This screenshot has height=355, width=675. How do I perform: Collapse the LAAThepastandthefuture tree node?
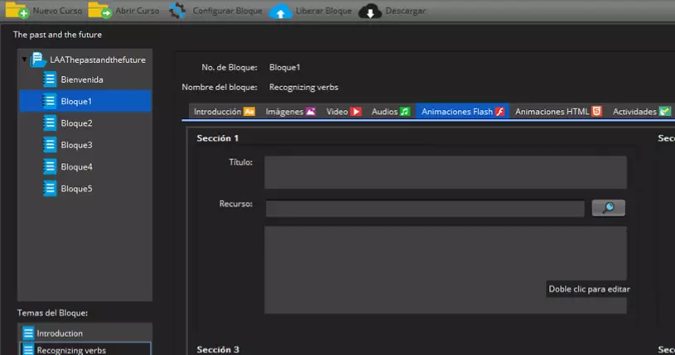[x=25, y=60]
